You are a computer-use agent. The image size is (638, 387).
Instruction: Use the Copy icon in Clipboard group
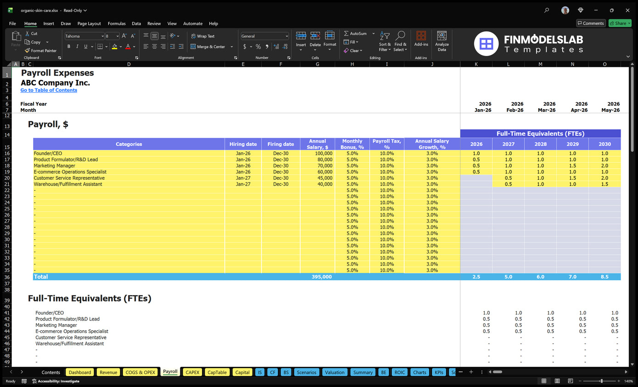click(x=33, y=42)
